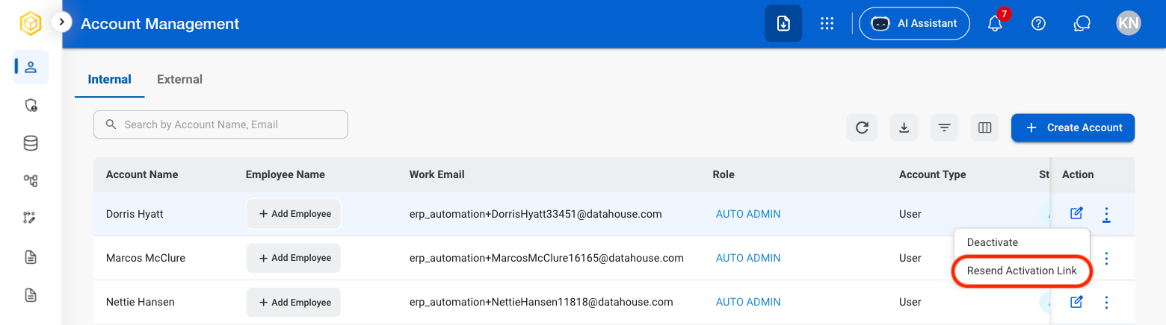Switch to the External tab
The image size is (1166, 325).
[x=179, y=79]
